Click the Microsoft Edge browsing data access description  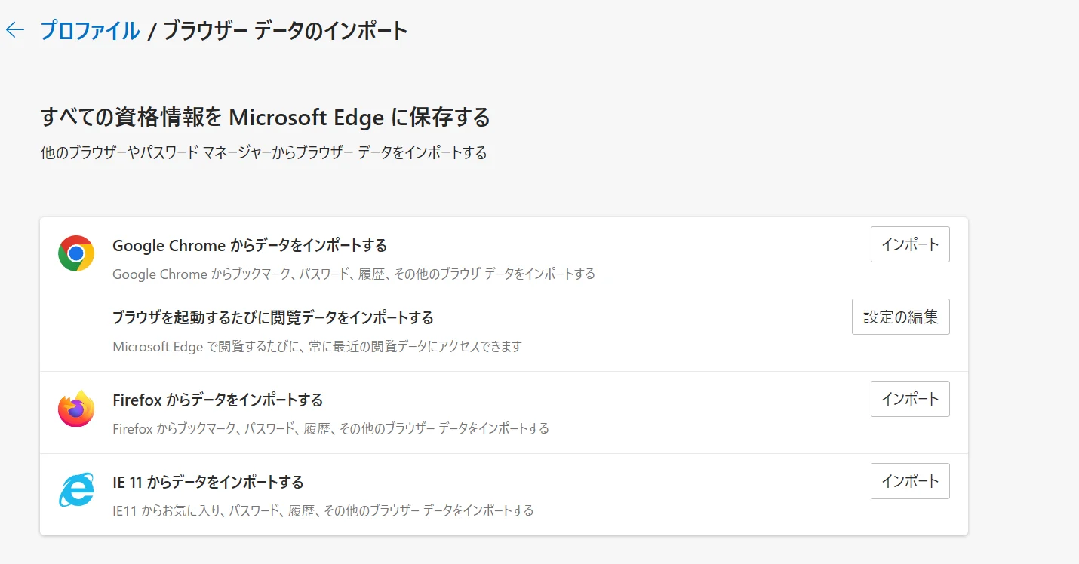316,346
